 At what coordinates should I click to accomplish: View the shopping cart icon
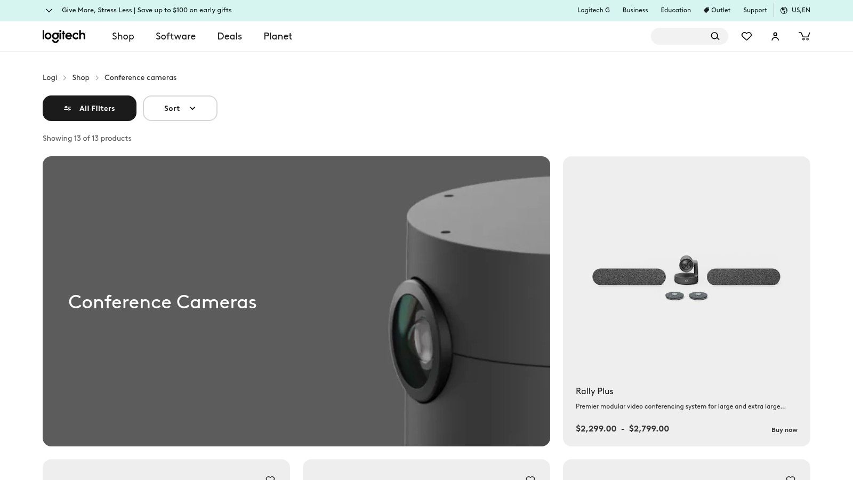tap(804, 36)
